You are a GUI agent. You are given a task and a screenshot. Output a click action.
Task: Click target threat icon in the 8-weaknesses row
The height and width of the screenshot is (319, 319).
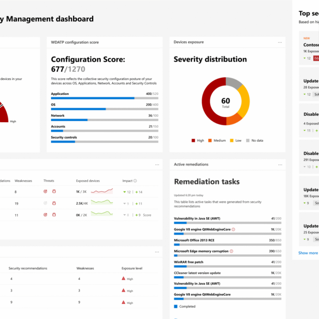click(x=45, y=191)
